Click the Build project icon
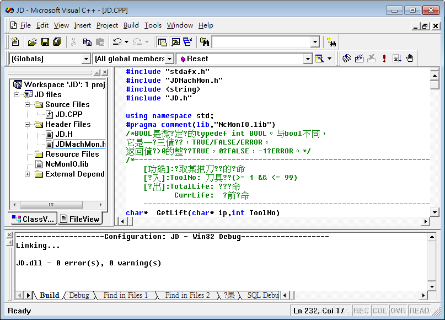 (x=359, y=58)
